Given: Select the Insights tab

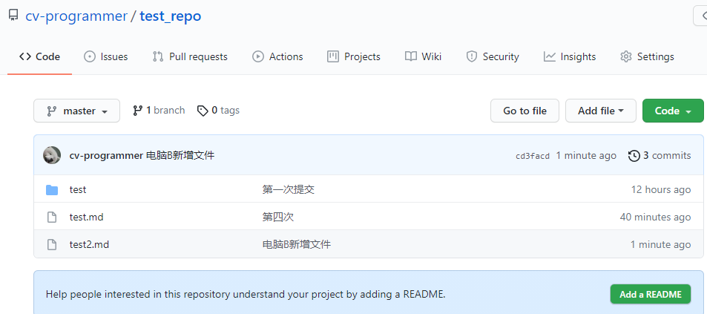Looking at the screenshot, I should click(x=570, y=56).
